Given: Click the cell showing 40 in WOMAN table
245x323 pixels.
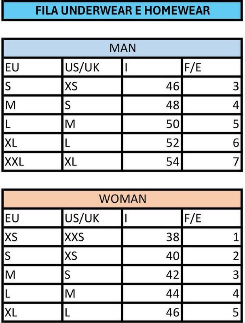Looking at the screenshot, I should point(152,256).
